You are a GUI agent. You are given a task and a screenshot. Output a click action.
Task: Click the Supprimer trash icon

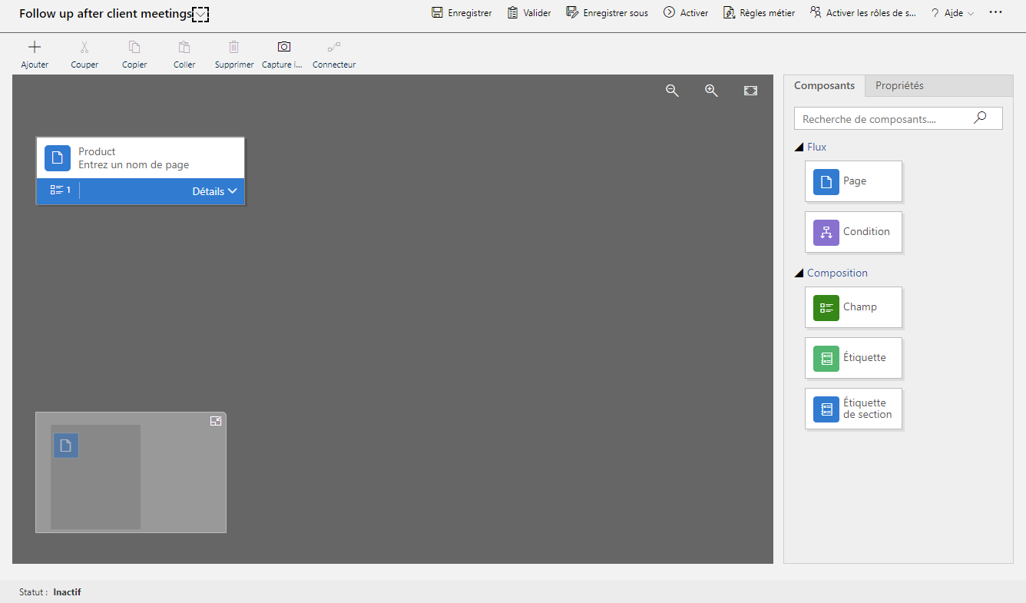point(234,47)
